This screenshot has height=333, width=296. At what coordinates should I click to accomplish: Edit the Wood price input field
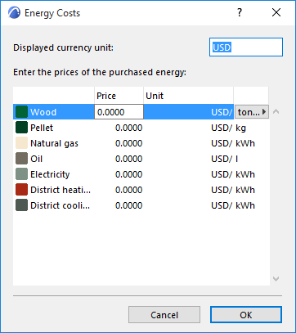119,112
